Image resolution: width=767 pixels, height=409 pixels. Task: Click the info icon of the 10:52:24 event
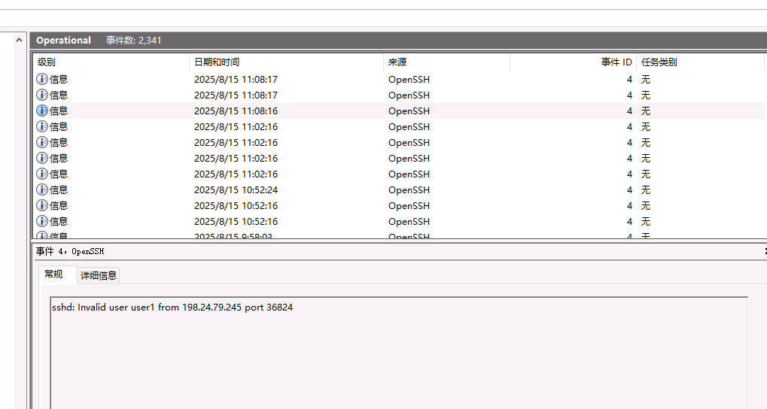[x=42, y=189]
